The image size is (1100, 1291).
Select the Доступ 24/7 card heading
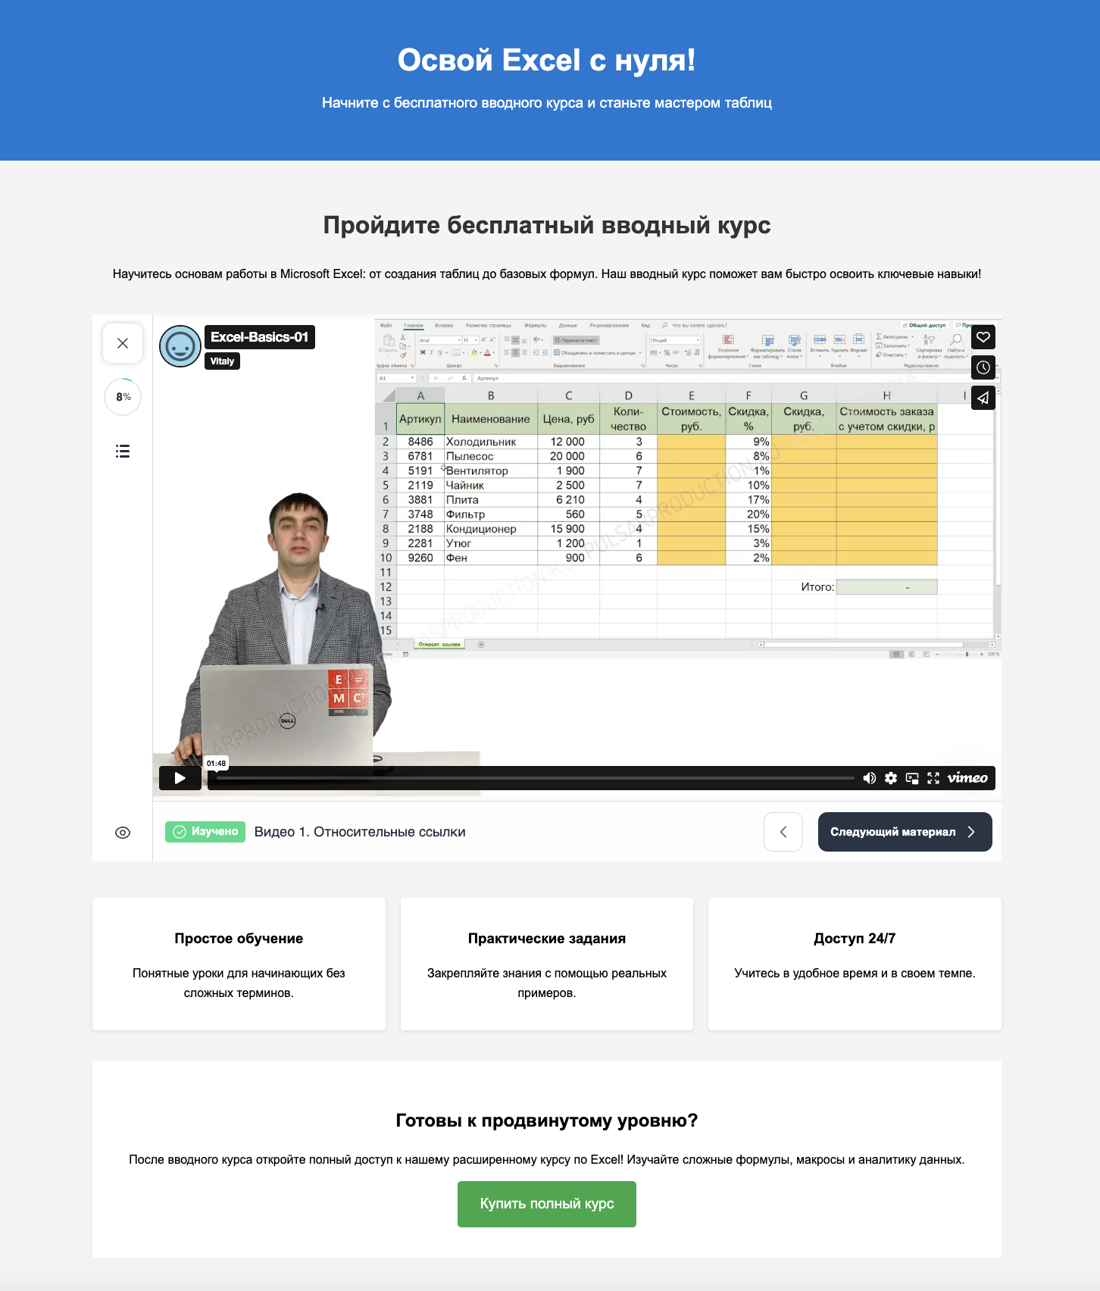pos(855,939)
